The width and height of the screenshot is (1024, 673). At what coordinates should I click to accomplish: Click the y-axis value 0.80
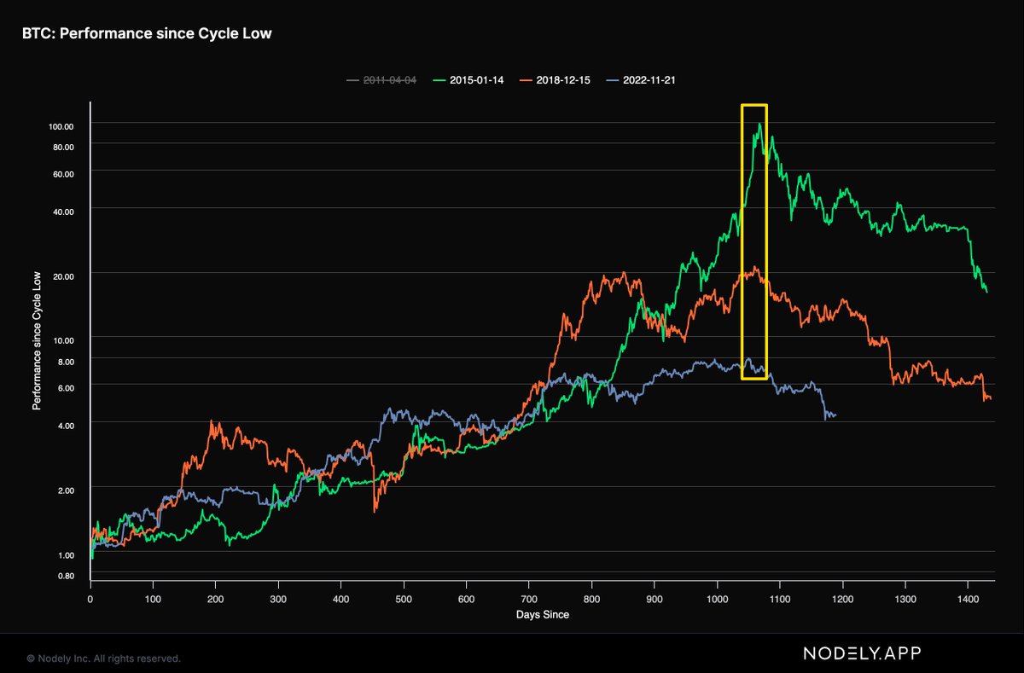(x=66, y=576)
